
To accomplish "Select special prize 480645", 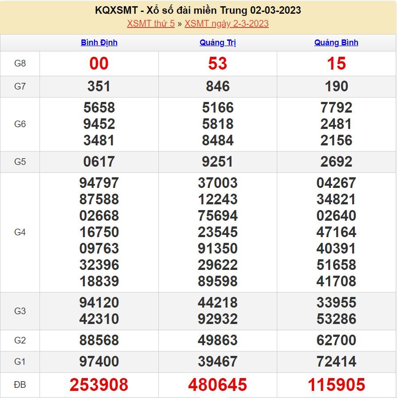I will (x=218, y=385).
